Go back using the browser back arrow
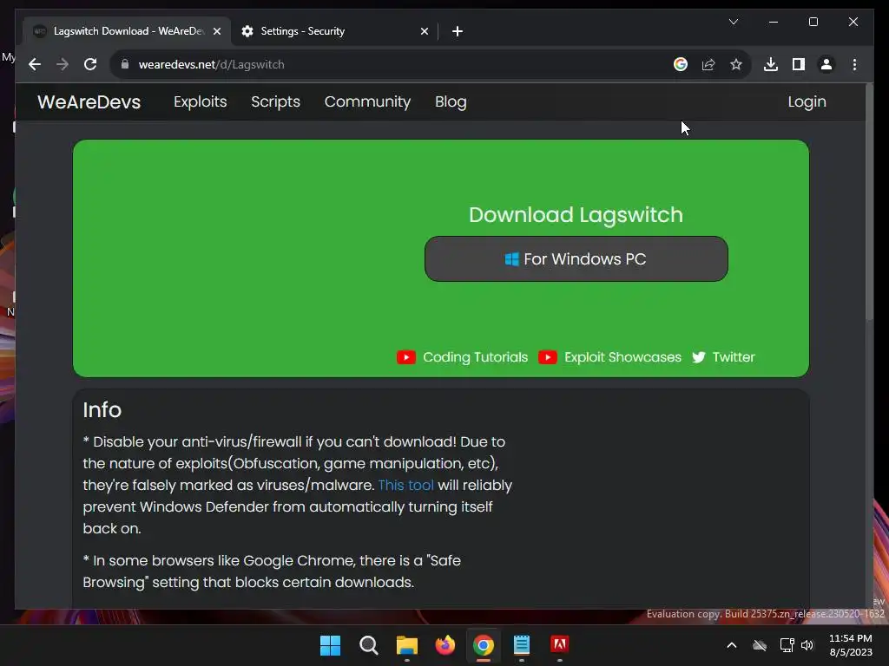This screenshot has width=889, height=666. click(x=35, y=64)
